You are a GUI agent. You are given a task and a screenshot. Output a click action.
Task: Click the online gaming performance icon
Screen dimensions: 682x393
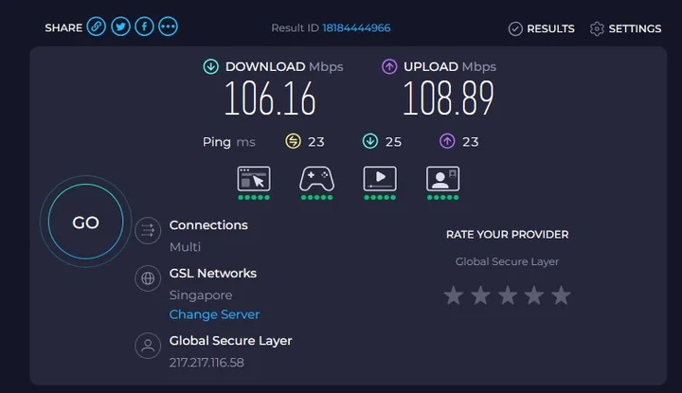tap(316, 178)
